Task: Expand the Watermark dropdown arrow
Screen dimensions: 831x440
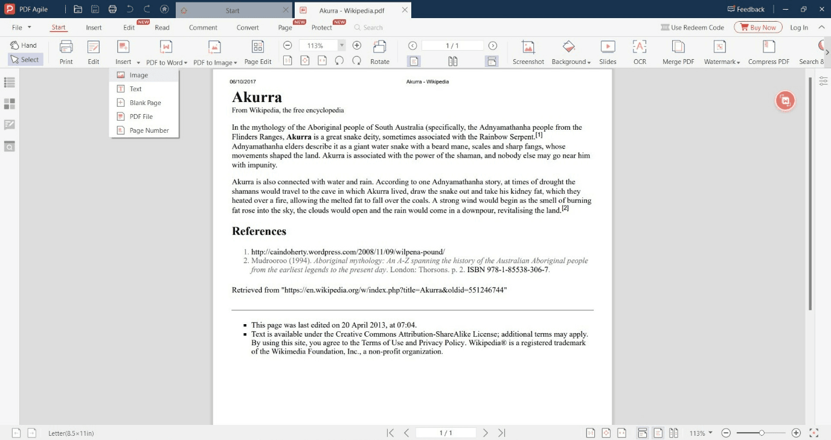Action: (738, 62)
